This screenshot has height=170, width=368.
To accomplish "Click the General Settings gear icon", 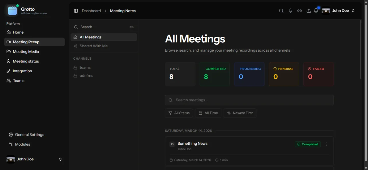I will (11, 134).
